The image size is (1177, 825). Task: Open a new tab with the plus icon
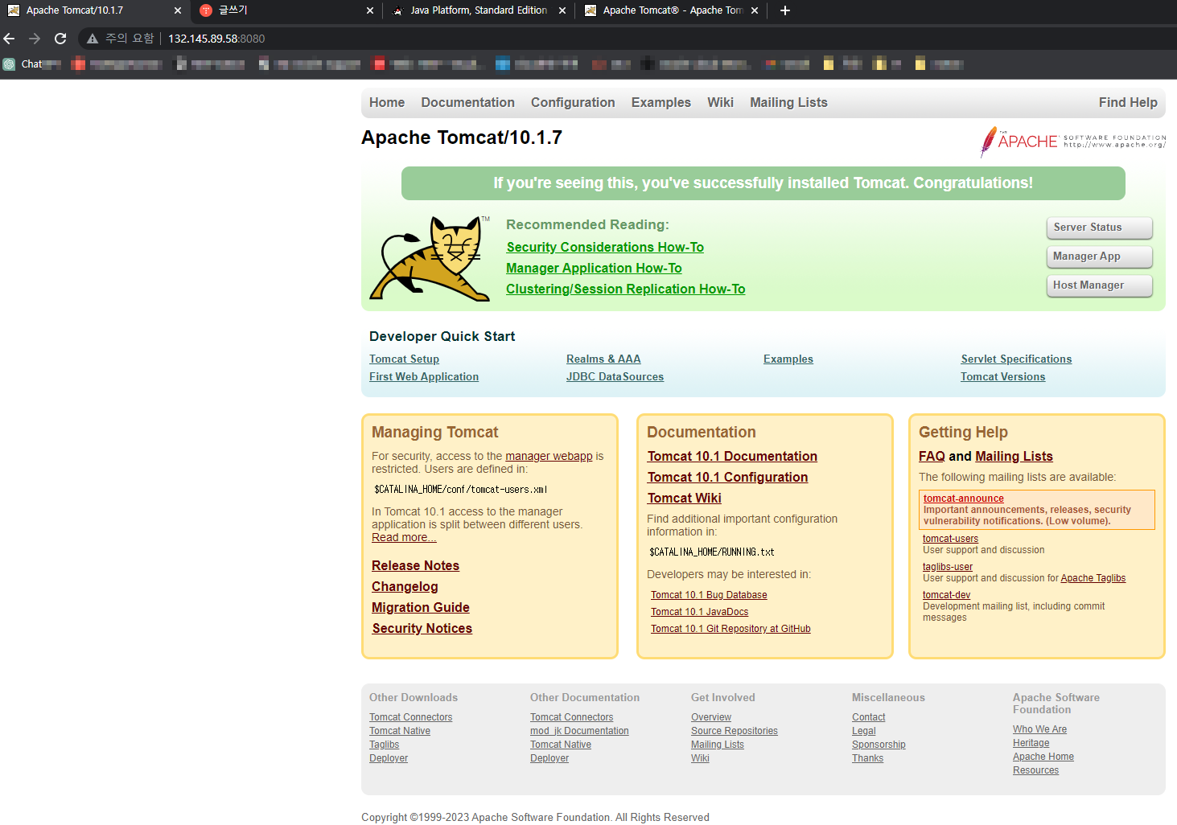click(785, 10)
